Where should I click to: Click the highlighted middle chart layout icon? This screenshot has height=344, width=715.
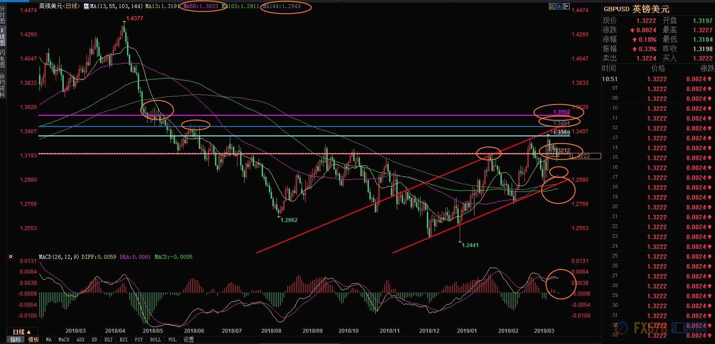tap(559, 6)
